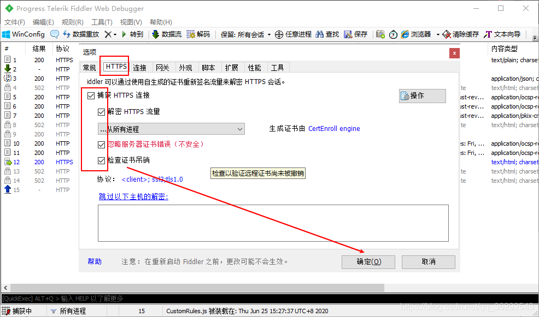Click the 跳过以下主机的解密 link
Viewport: 539px width, 317px height.
[133, 197]
